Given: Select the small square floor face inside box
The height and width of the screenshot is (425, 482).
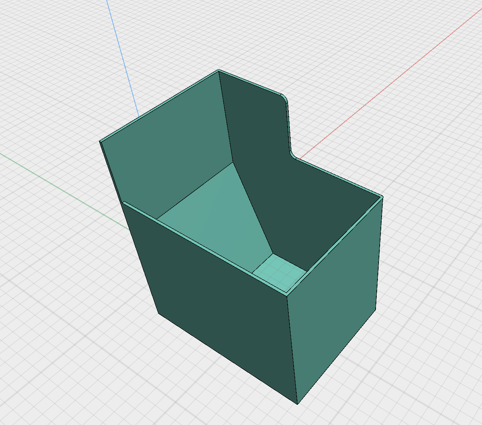Looking at the screenshot, I should 279,271.
